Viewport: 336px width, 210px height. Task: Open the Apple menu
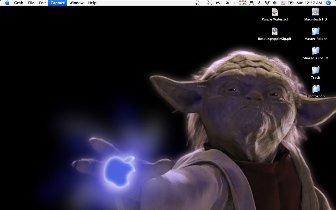point(7,3)
